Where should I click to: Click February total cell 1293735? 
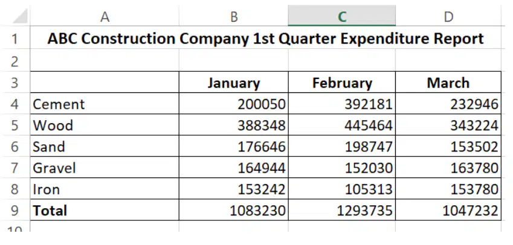coord(342,210)
